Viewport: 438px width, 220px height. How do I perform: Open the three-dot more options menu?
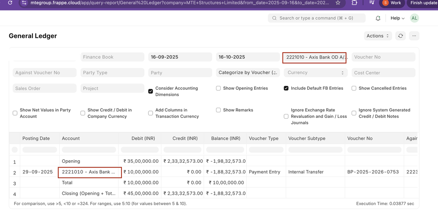[x=414, y=36]
